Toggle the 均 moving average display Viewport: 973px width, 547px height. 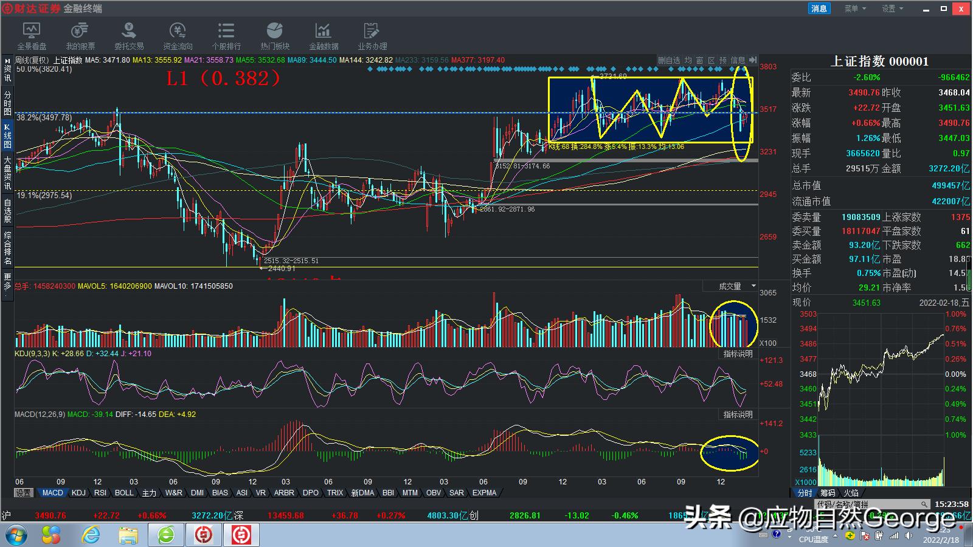click(688, 60)
